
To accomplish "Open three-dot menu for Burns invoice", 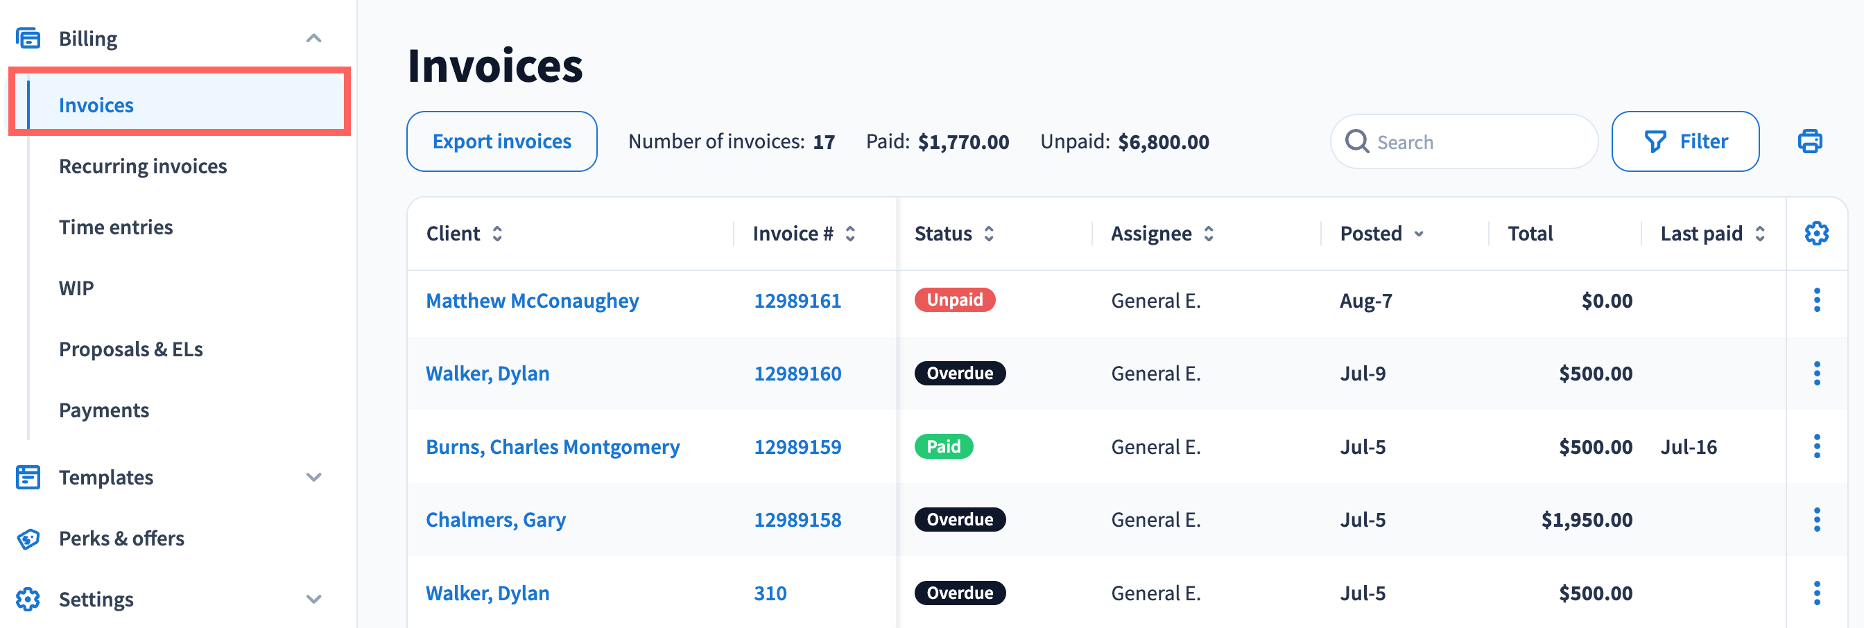I will click(1816, 446).
